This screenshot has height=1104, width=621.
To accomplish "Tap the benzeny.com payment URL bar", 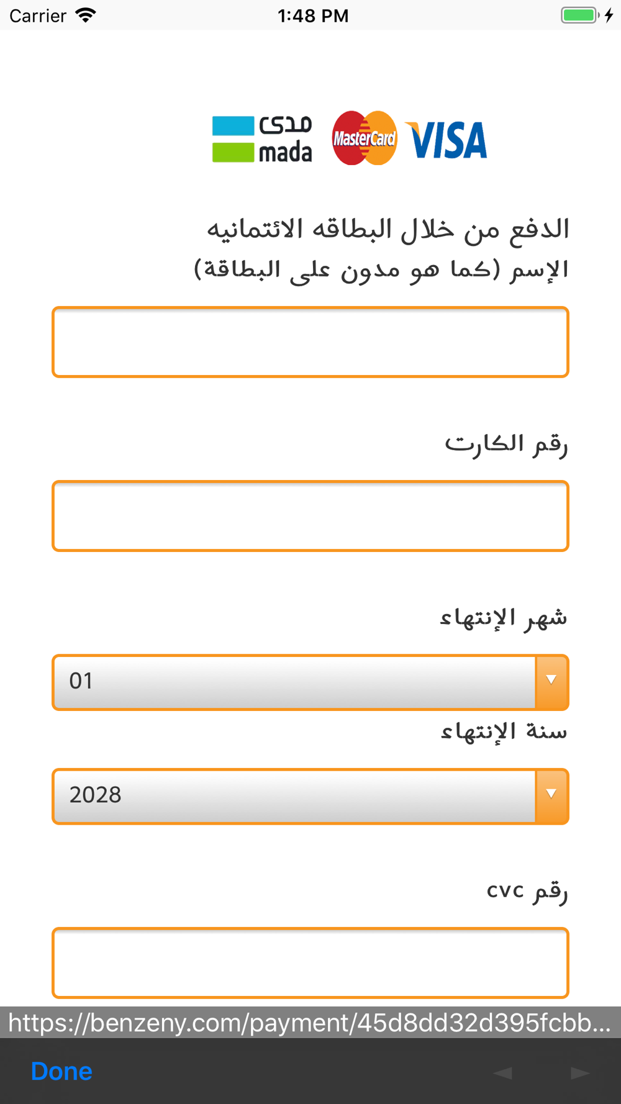I will coord(310,1022).
